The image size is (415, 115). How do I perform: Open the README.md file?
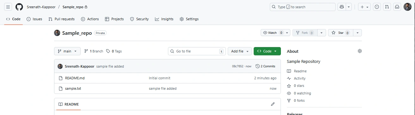(75, 78)
